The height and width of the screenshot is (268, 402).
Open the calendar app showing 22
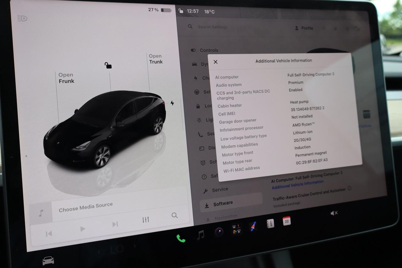coord(286,221)
